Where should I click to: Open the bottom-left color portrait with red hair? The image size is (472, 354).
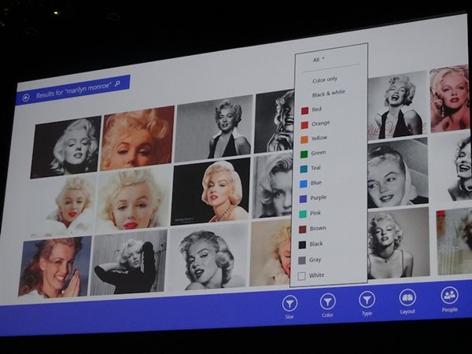(x=54, y=267)
